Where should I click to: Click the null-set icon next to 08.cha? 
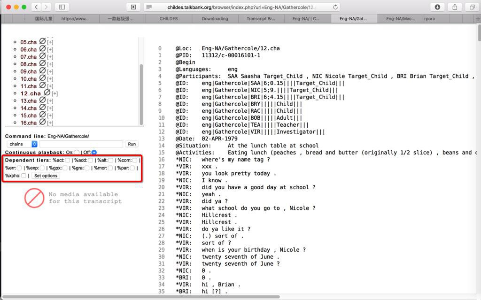(x=42, y=63)
